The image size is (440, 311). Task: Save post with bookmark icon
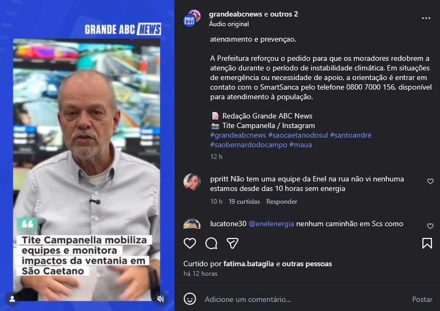[x=427, y=243]
